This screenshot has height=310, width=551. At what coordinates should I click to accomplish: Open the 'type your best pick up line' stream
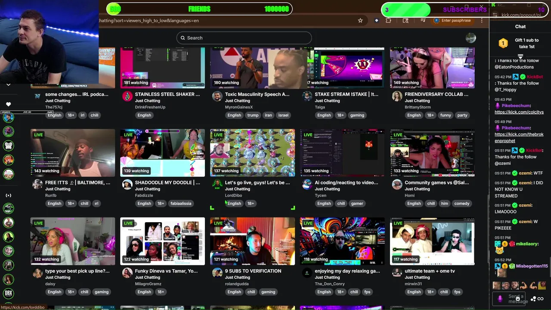pos(73,241)
